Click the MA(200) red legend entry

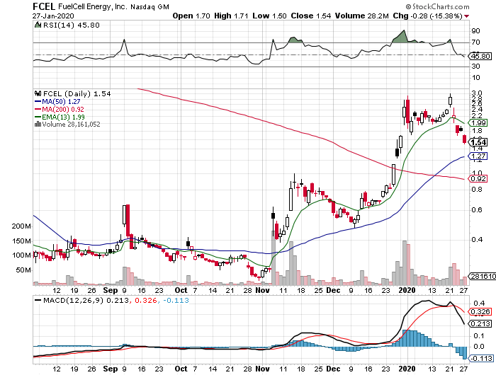pos(63,109)
